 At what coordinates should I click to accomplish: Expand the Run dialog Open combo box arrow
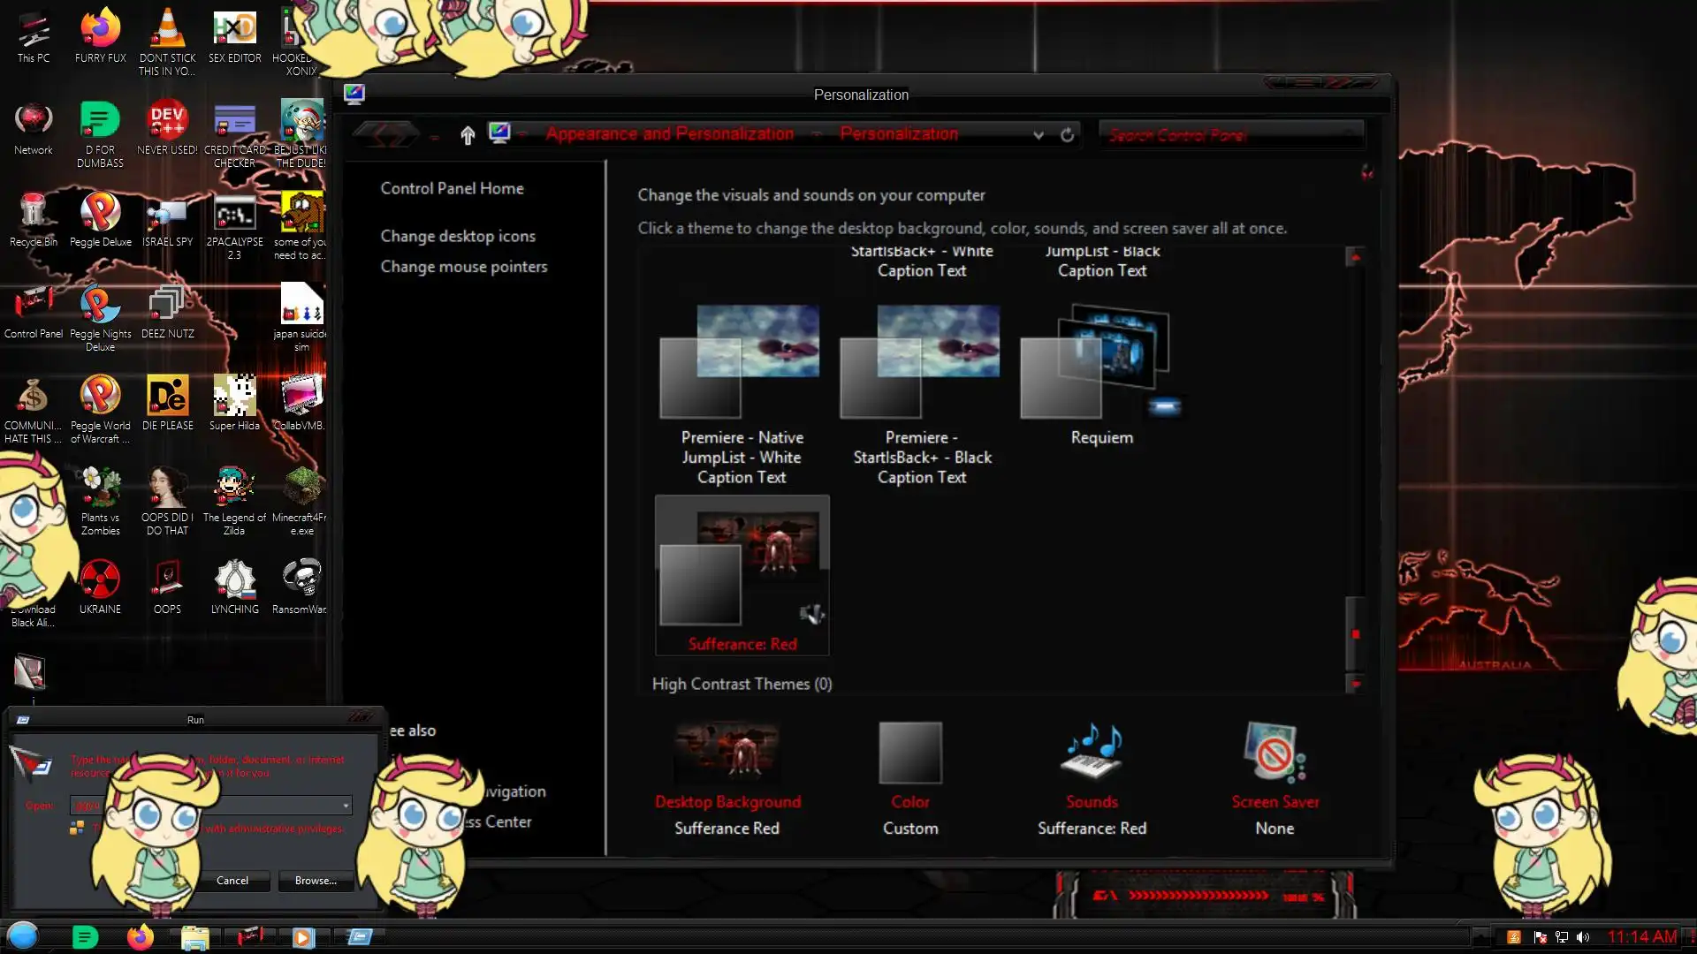tap(346, 806)
